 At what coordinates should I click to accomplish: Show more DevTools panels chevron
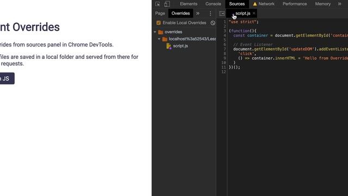[x=339, y=4]
